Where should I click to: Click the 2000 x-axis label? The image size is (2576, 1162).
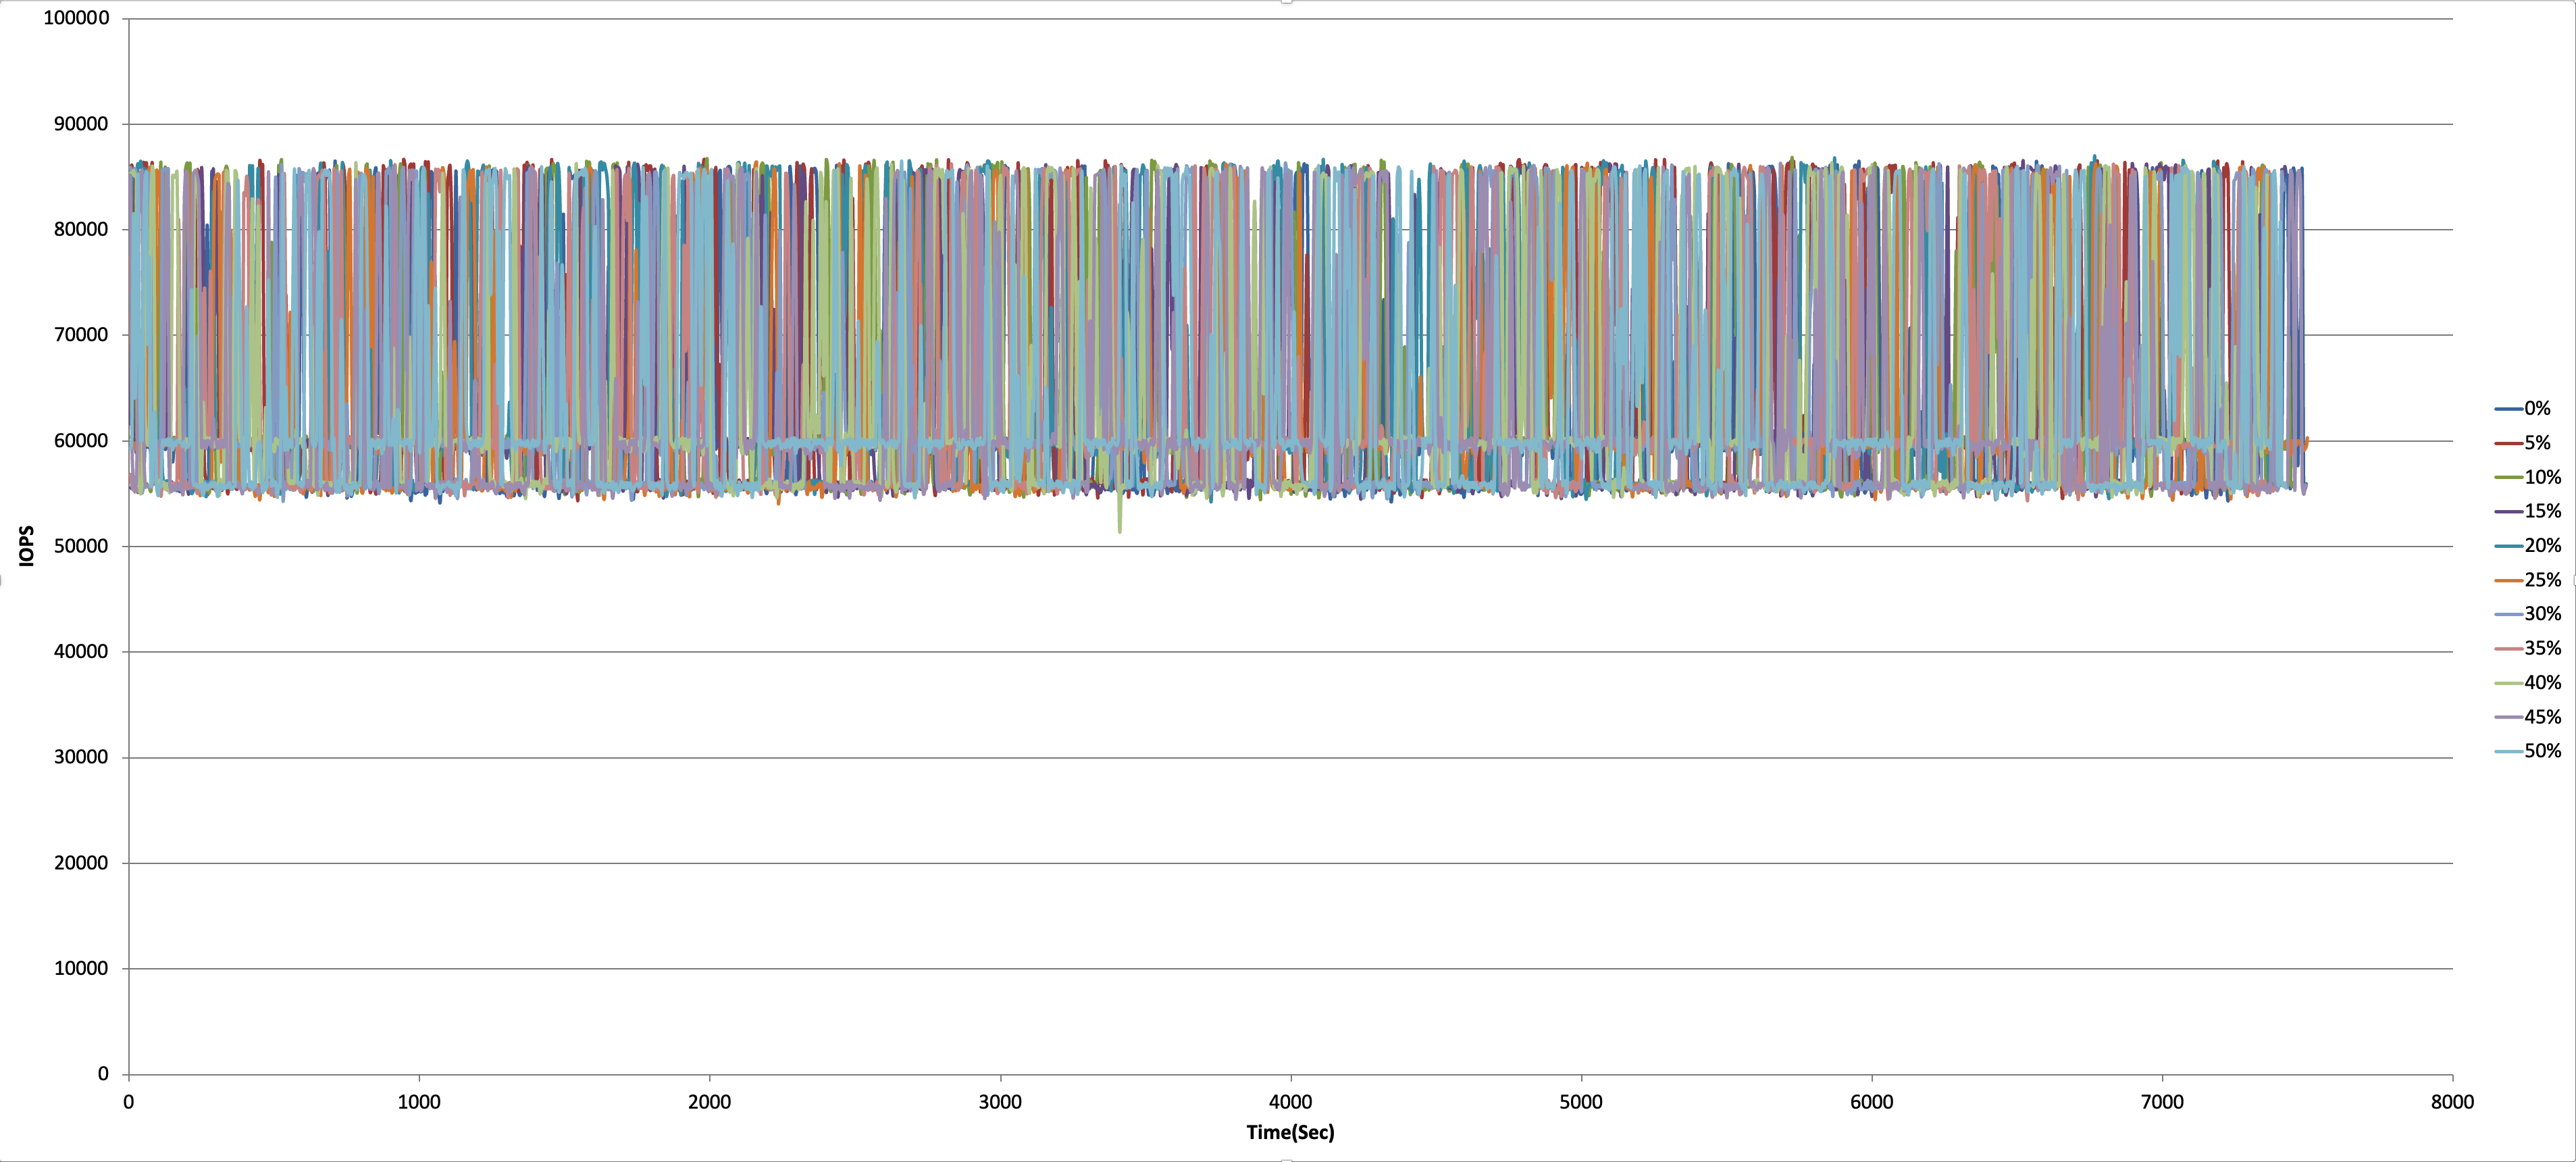click(x=709, y=1102)
